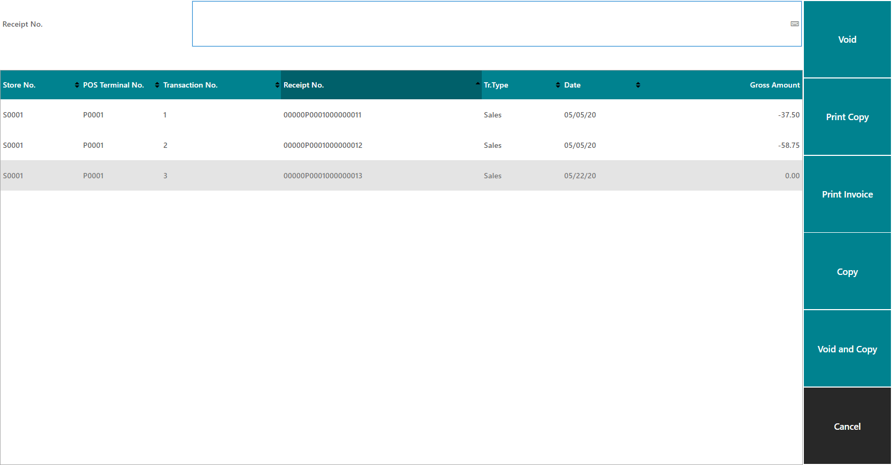Click the Print Invoice button

pyautogui.click(x=847, y=194)
